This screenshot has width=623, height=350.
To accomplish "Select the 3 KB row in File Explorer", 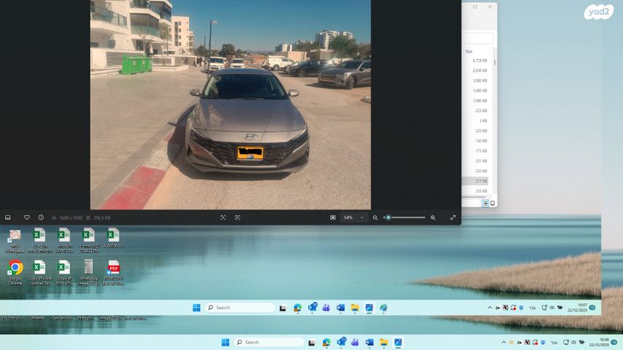I will pos(476,120).
